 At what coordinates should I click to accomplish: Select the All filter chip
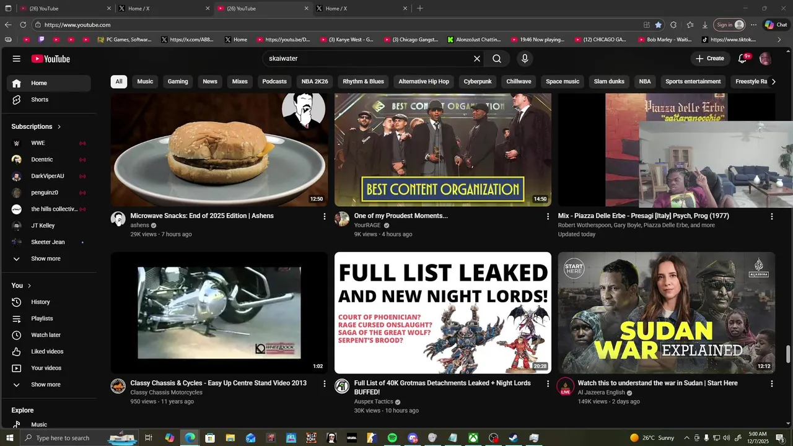click(119, 82)
